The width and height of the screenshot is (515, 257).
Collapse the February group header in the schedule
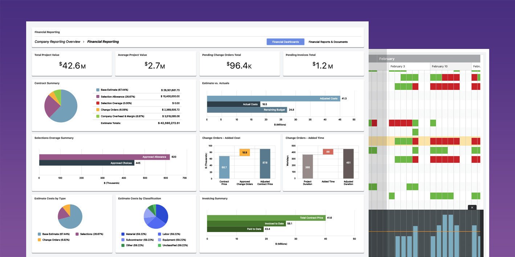tap(387, 58)
